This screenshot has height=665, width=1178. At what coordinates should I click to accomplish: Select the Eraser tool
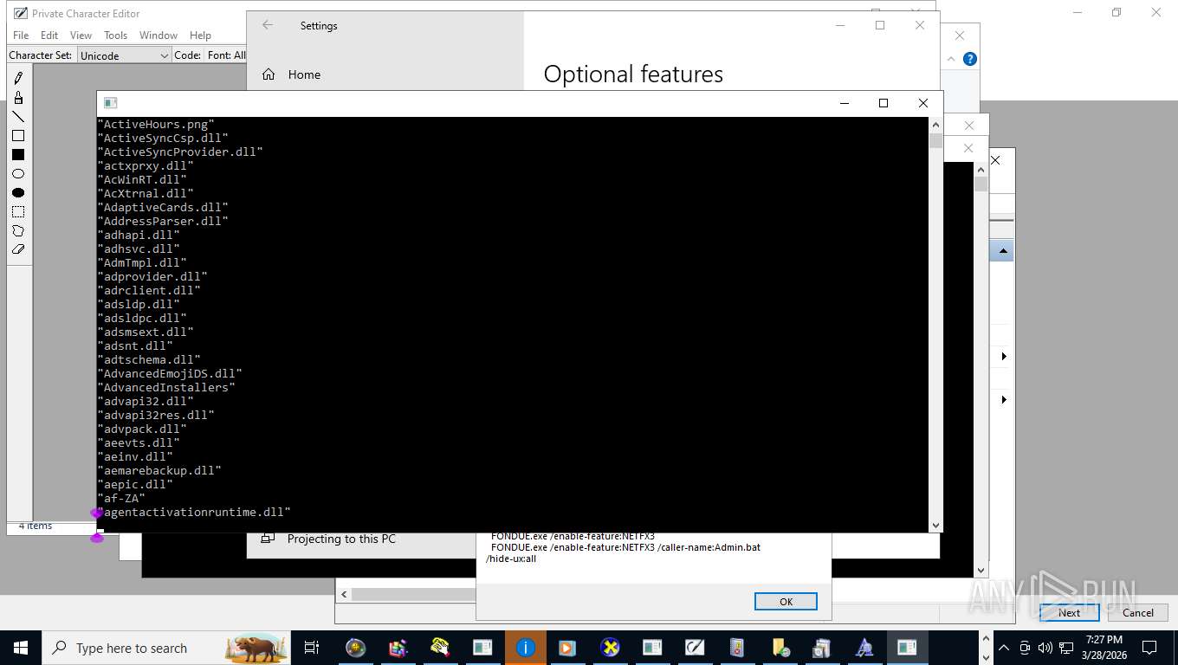point(18,249)
